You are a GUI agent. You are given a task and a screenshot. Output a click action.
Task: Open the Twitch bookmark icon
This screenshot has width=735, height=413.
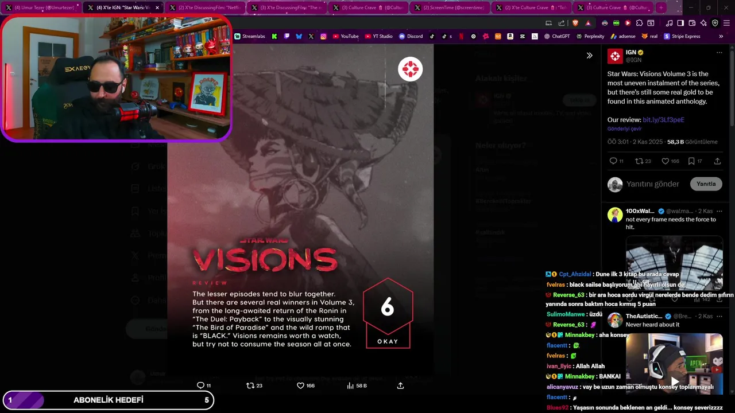287,36
